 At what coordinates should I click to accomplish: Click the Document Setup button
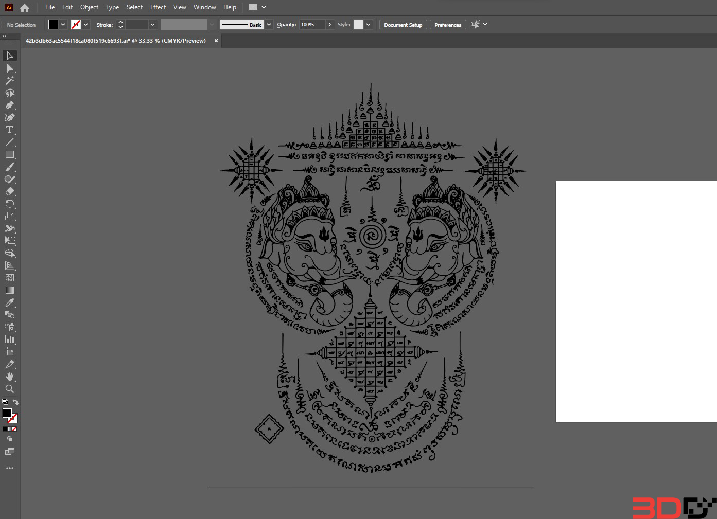pos(403,25)
